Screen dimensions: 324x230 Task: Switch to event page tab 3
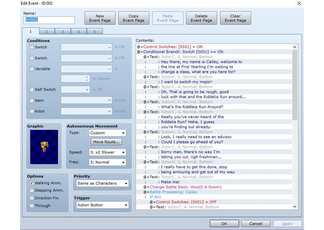pyautogui.click(x=62, y=32)
